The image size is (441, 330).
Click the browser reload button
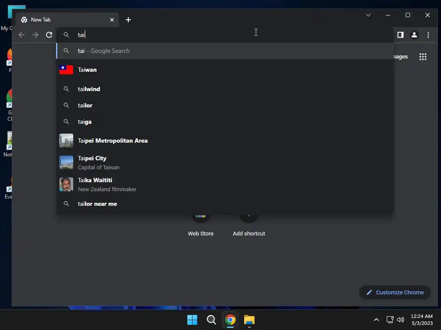49,35
